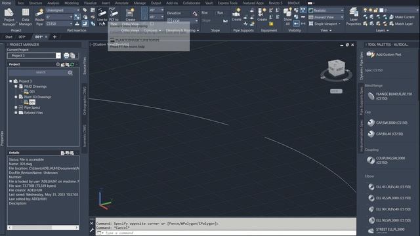The height and width of the screenshot is (236, 420).
Task: Open Layer Properties manager
Action: 354,17
